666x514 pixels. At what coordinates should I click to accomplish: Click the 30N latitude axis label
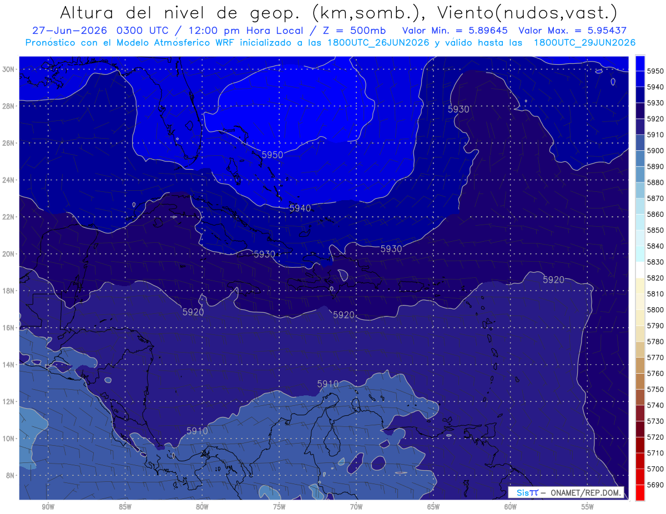point(8,69)
